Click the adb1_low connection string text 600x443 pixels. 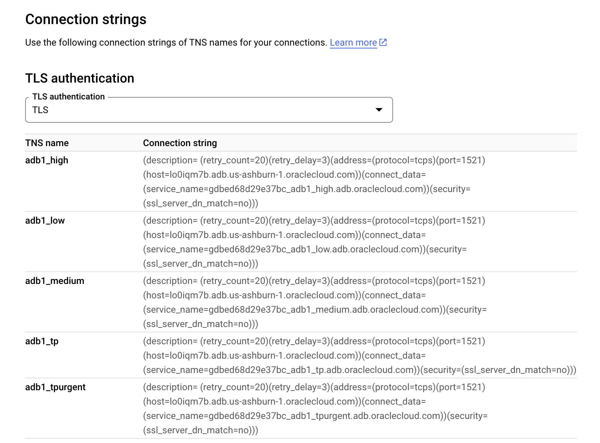[x=314, y=242]
